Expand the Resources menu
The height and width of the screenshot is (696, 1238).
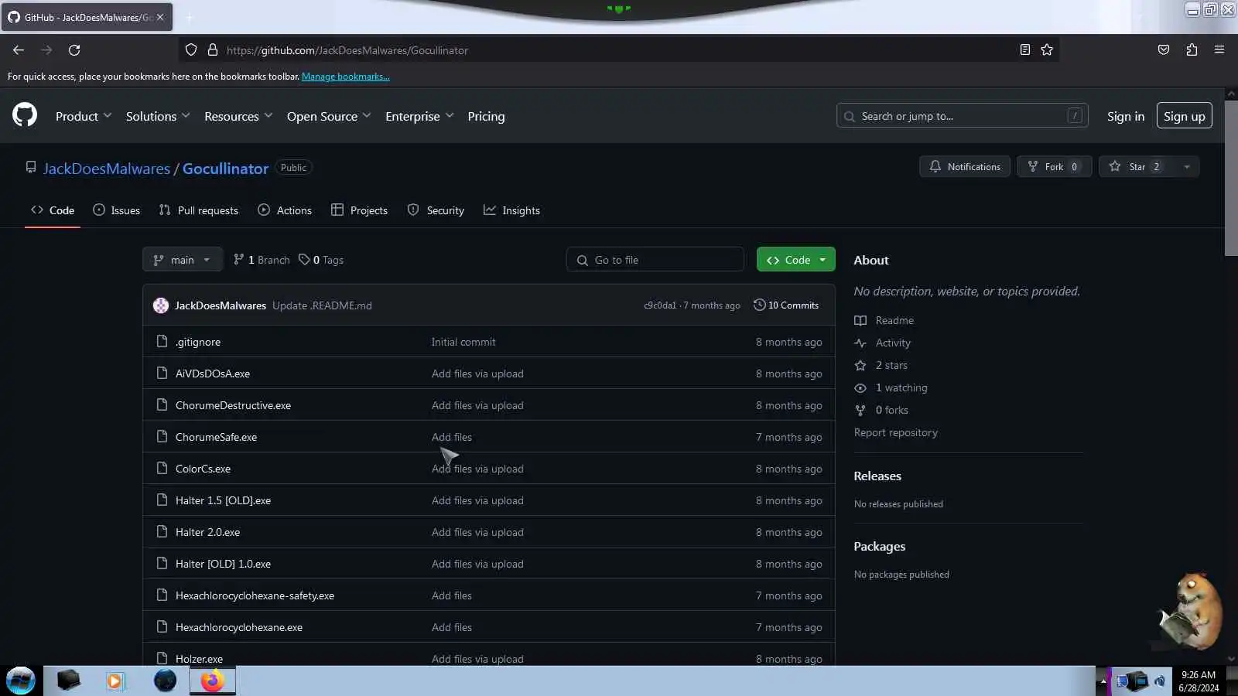pyautogui.click(x=238, y=116)
